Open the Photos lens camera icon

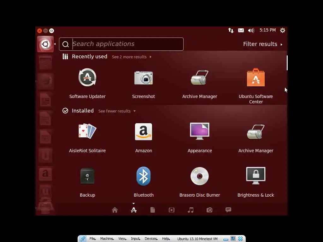tap(209, 210)
